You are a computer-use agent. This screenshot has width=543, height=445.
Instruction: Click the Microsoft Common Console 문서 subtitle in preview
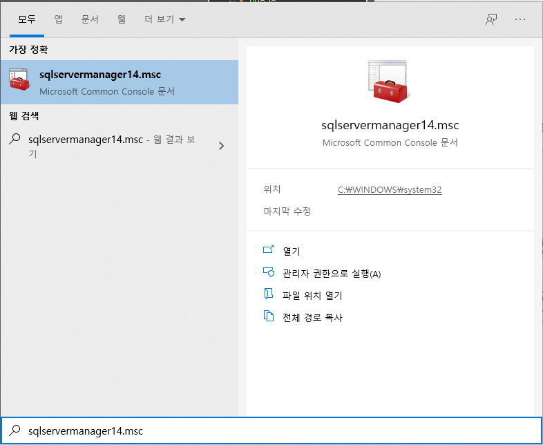pos(390,142)
